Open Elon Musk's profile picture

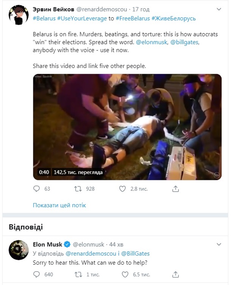coord(18,250)
